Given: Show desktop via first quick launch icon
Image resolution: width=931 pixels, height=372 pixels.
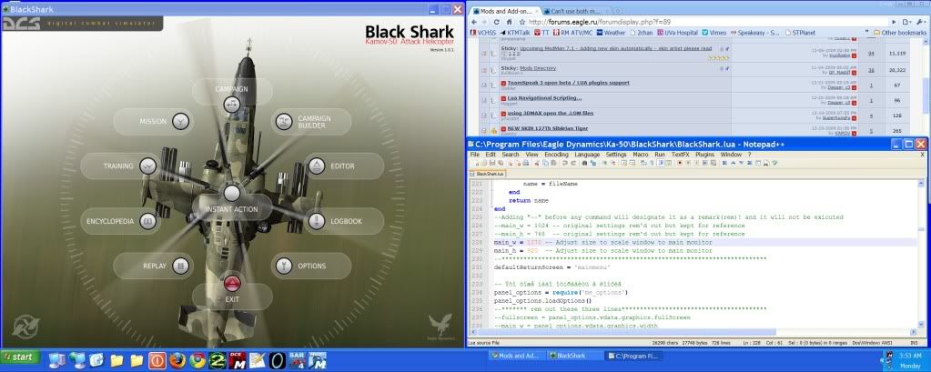Looking at the screenshot, I should pos(57,359).
